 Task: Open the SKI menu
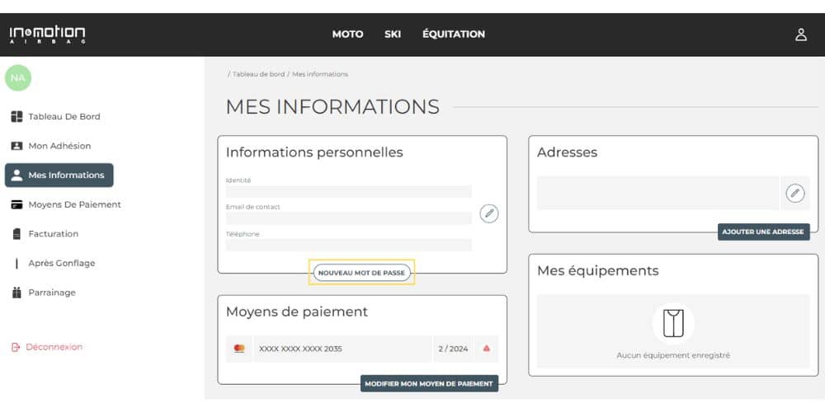393,34
